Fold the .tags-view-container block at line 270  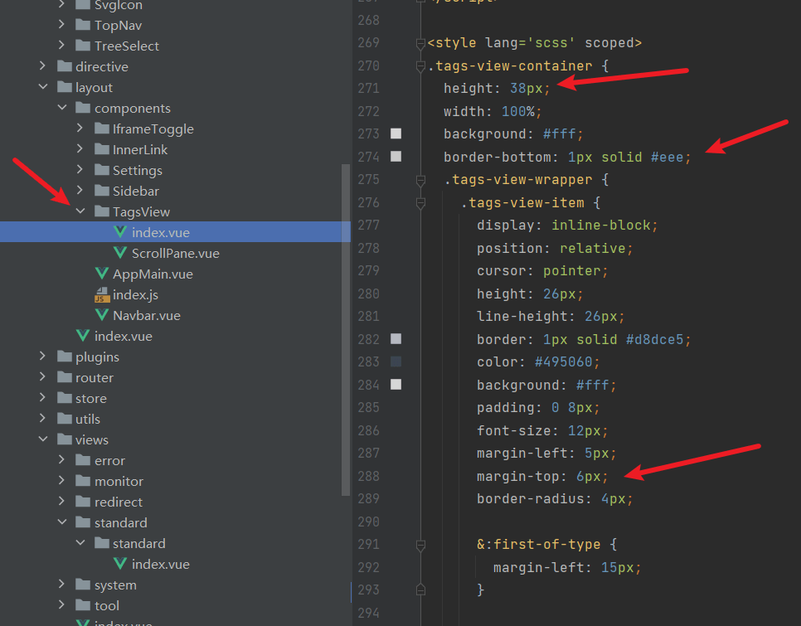(420, 66)
